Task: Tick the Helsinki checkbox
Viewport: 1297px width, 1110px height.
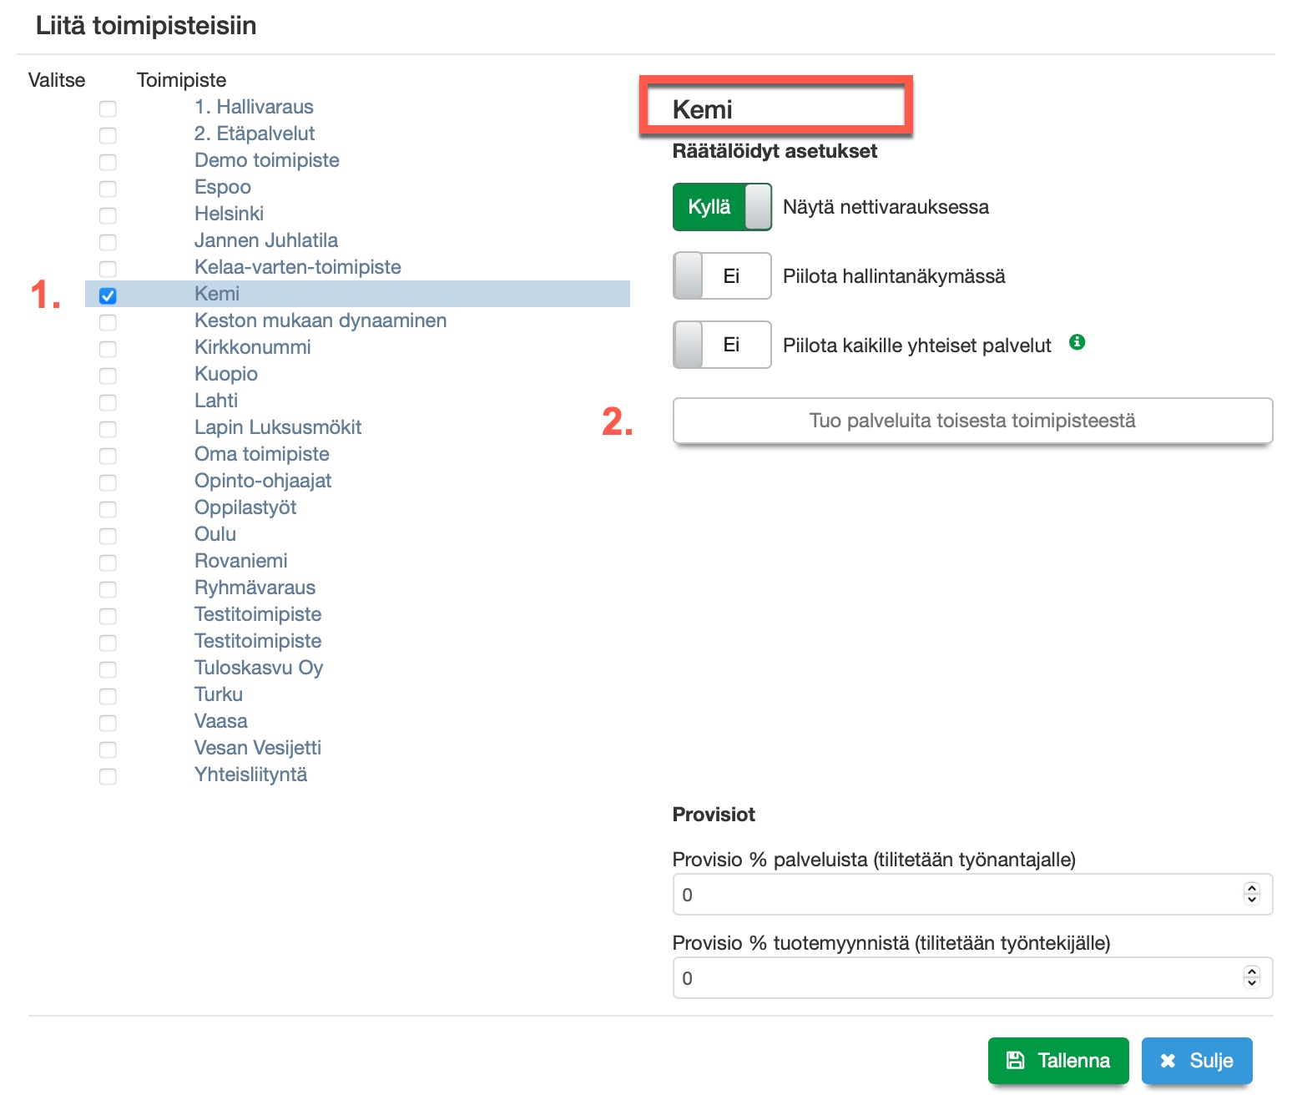Action: (108, 215)
